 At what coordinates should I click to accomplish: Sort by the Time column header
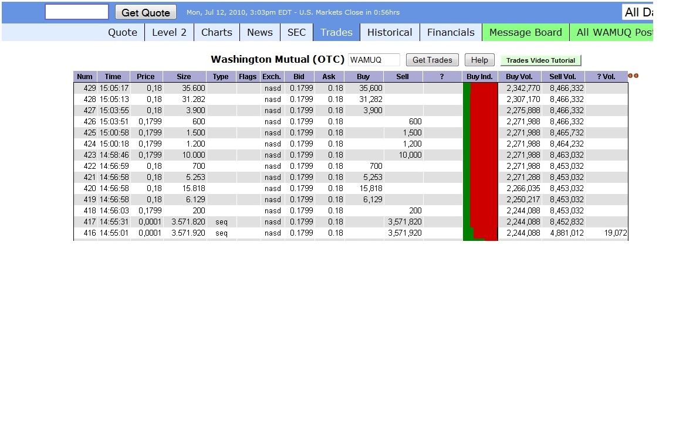click(x=113, y=77)
